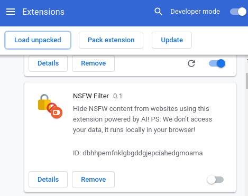Viewport: 248px width, 196px height.
Task: Turn off Developer mode switch
Action: [238, 12]
